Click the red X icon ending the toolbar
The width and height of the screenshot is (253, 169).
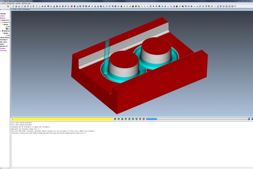(235, 6)
